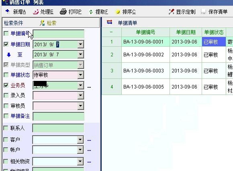Click the 单据备注 text field

click(58, 116)
